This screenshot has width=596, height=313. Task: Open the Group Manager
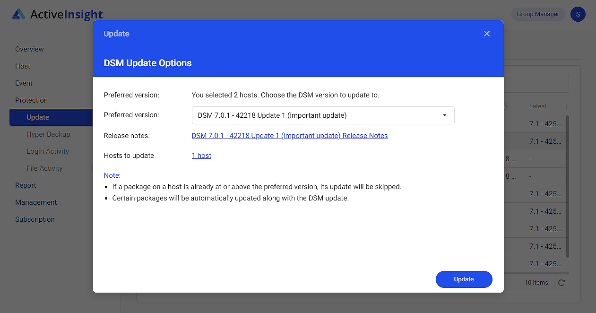point(537,14)
